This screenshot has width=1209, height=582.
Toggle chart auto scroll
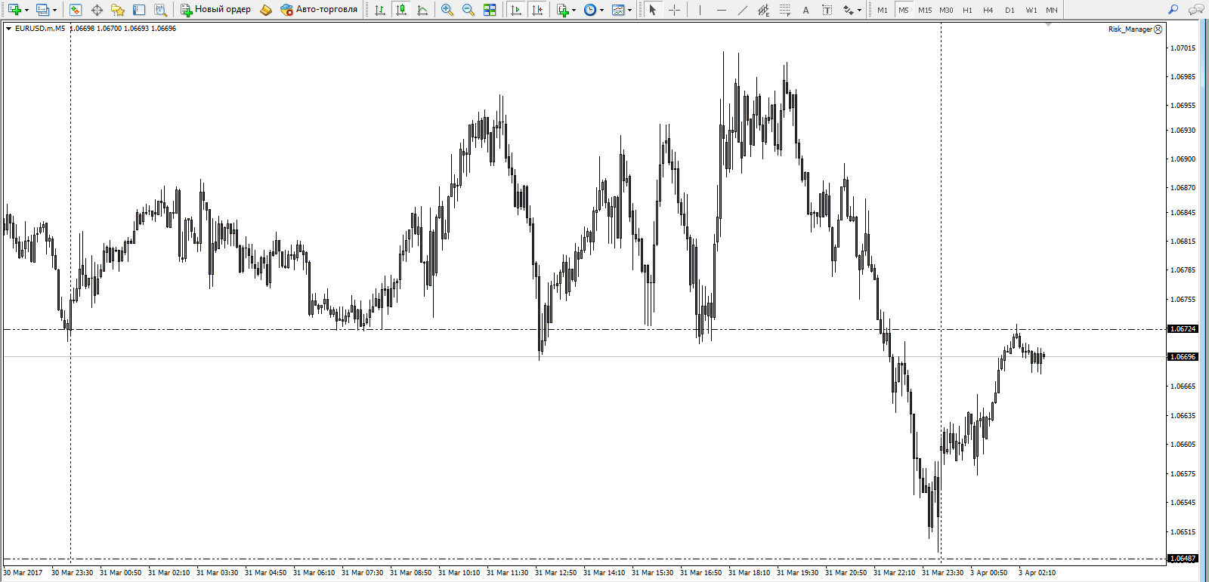point(516,10)
